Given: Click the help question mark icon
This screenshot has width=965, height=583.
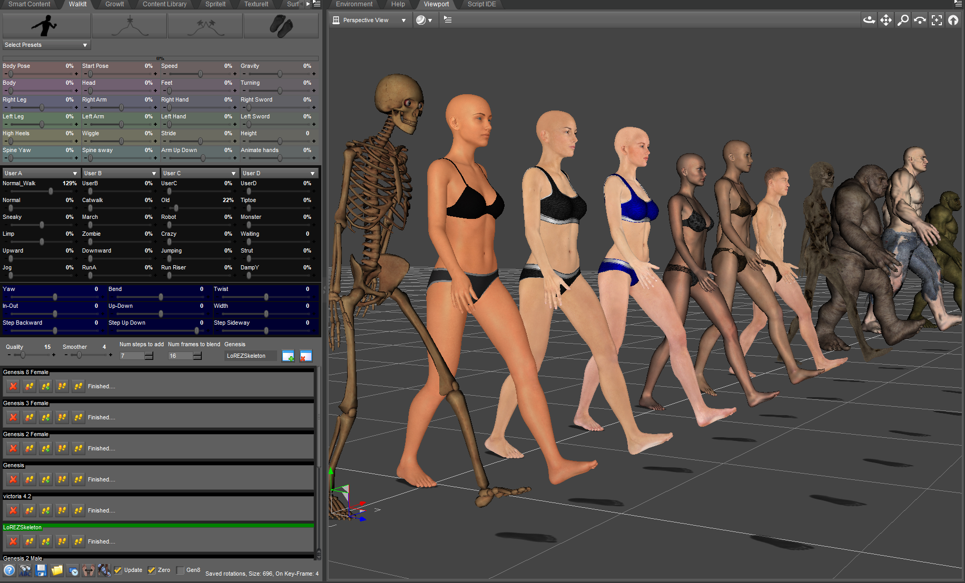Looking at the screenshot, I should (x=9, y=570).
